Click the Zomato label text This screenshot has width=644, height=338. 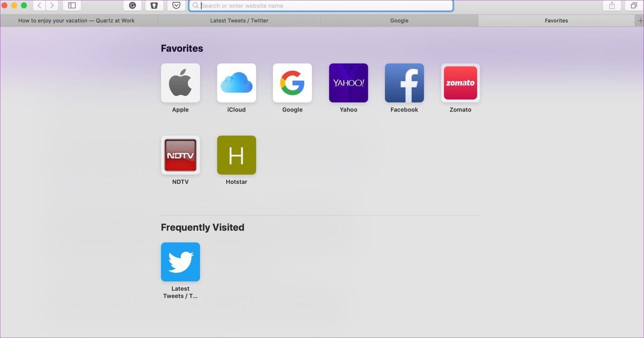(460, 110)
